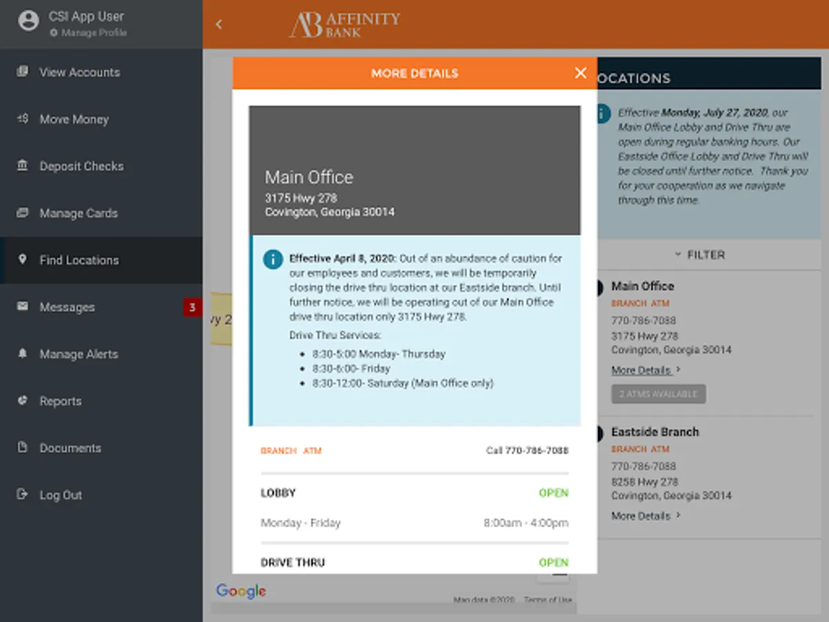829x622 pixels.
Task: Click the back chevron in the header
Action: (219, 23)
